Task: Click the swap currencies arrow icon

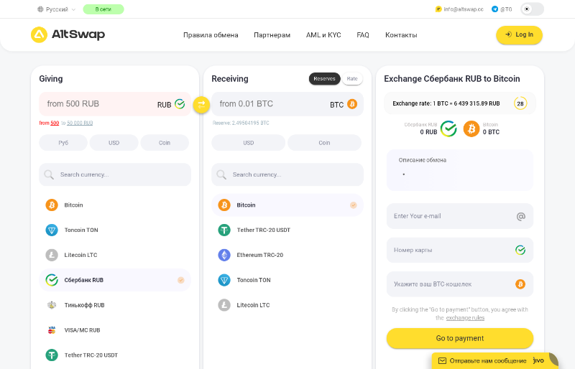Action: click(201, 104)
